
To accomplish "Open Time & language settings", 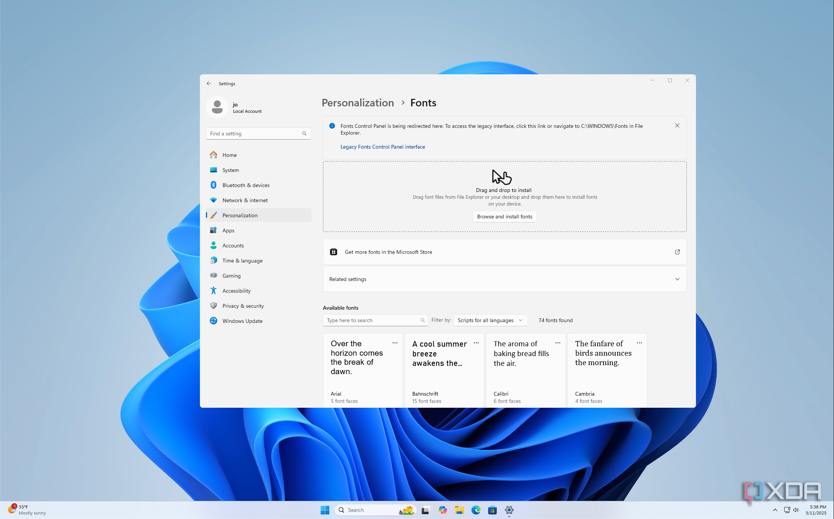I will (259, 261).
